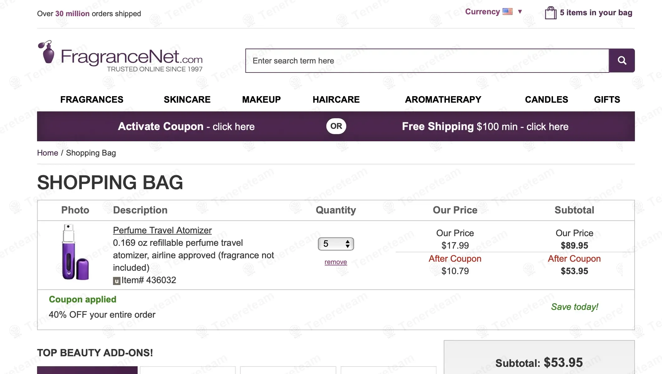
Task: Select the SKINCARE menu item
Action: [187, 99]
